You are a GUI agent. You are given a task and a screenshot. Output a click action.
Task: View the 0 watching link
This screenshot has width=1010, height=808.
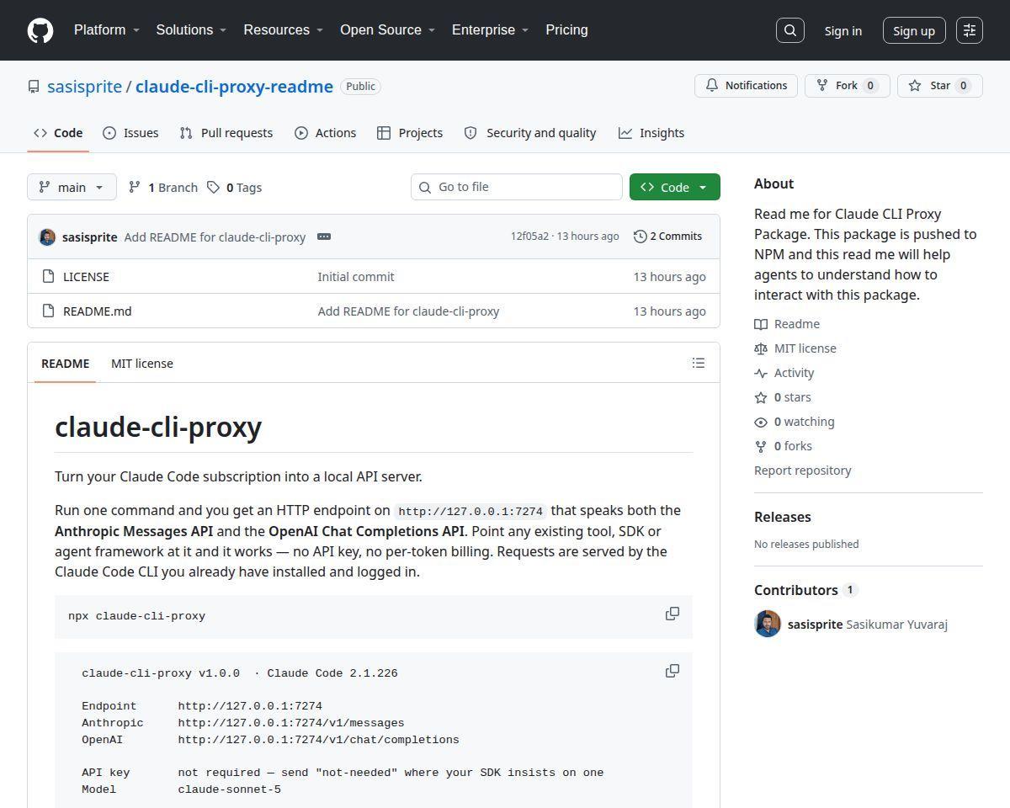[x=795, y=422]
